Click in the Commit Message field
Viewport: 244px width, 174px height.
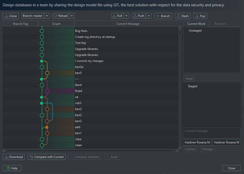212,133
